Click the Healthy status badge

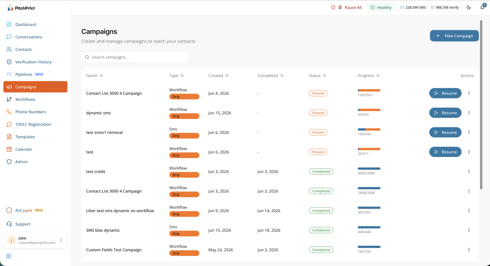381,7
